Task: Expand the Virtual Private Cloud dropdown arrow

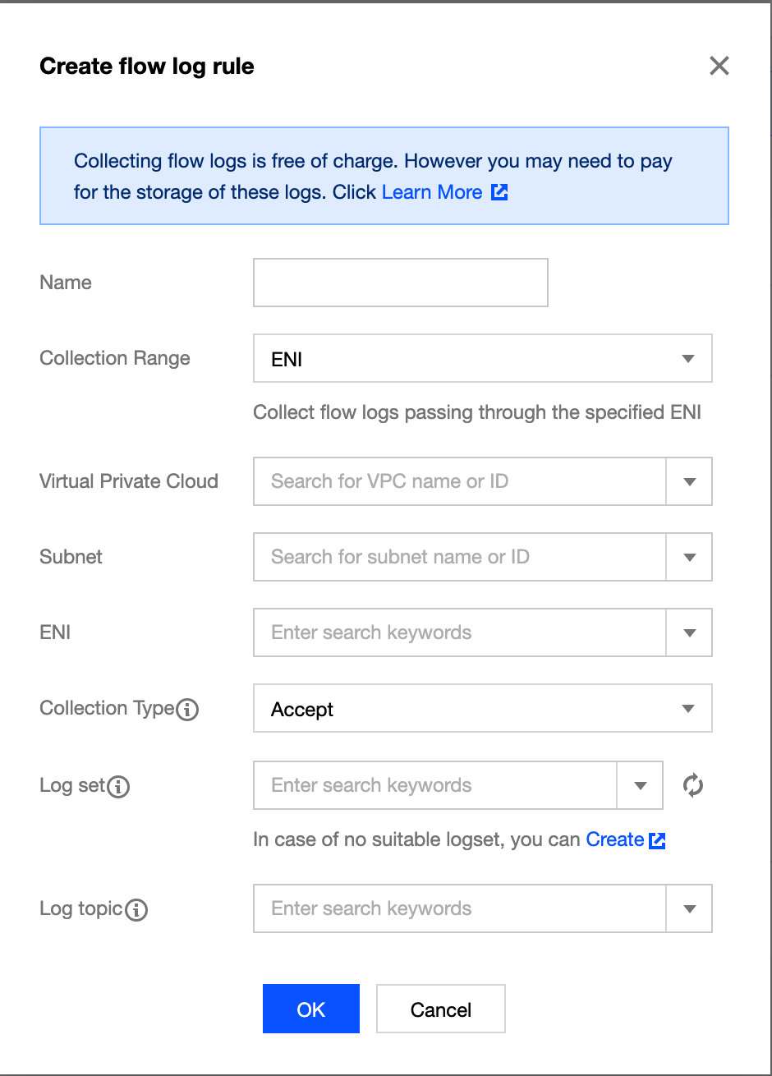Action: point(689,481)
